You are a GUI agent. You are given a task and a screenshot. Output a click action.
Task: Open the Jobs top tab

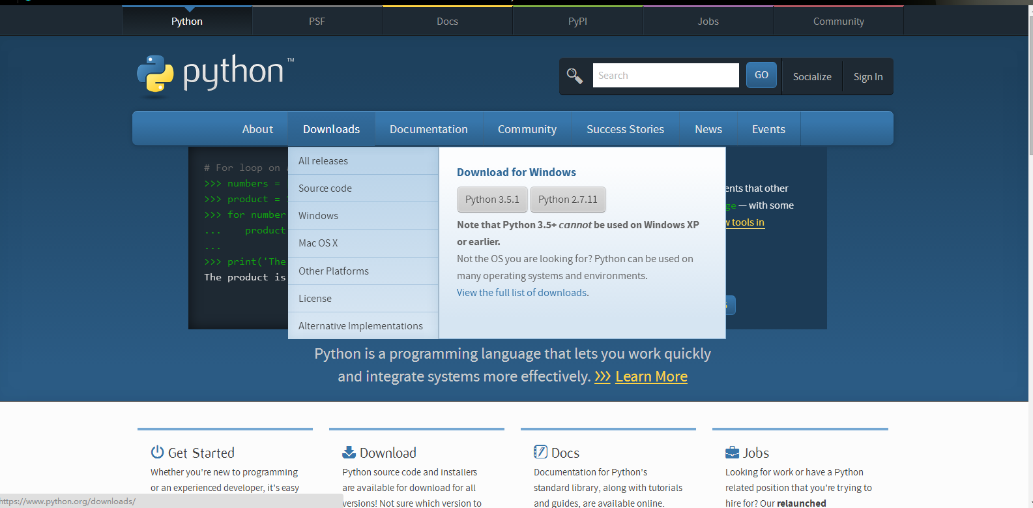tap(708, 21)
